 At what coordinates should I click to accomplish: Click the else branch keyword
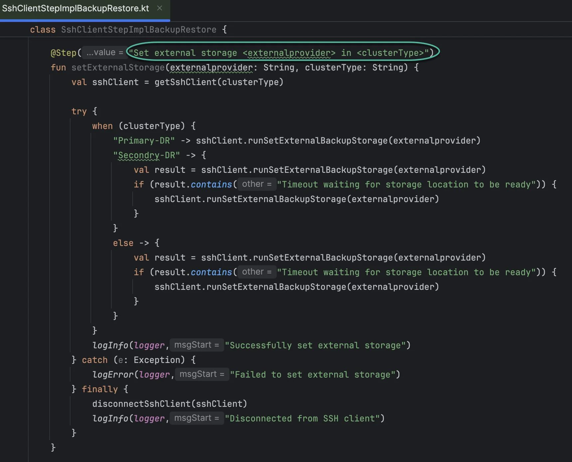123,243
